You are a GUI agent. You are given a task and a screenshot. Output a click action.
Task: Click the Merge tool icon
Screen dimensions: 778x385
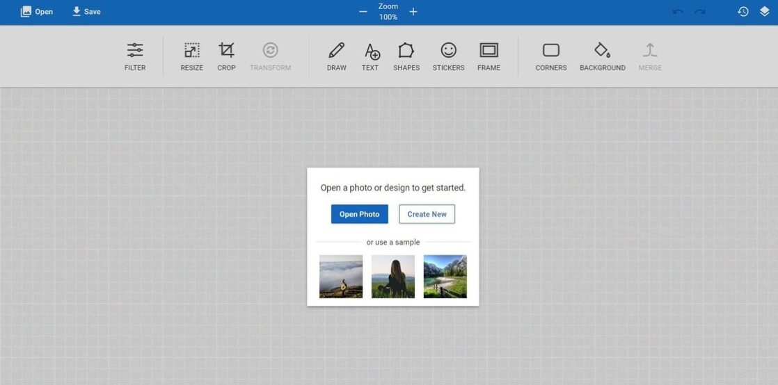tap(650, 50)
